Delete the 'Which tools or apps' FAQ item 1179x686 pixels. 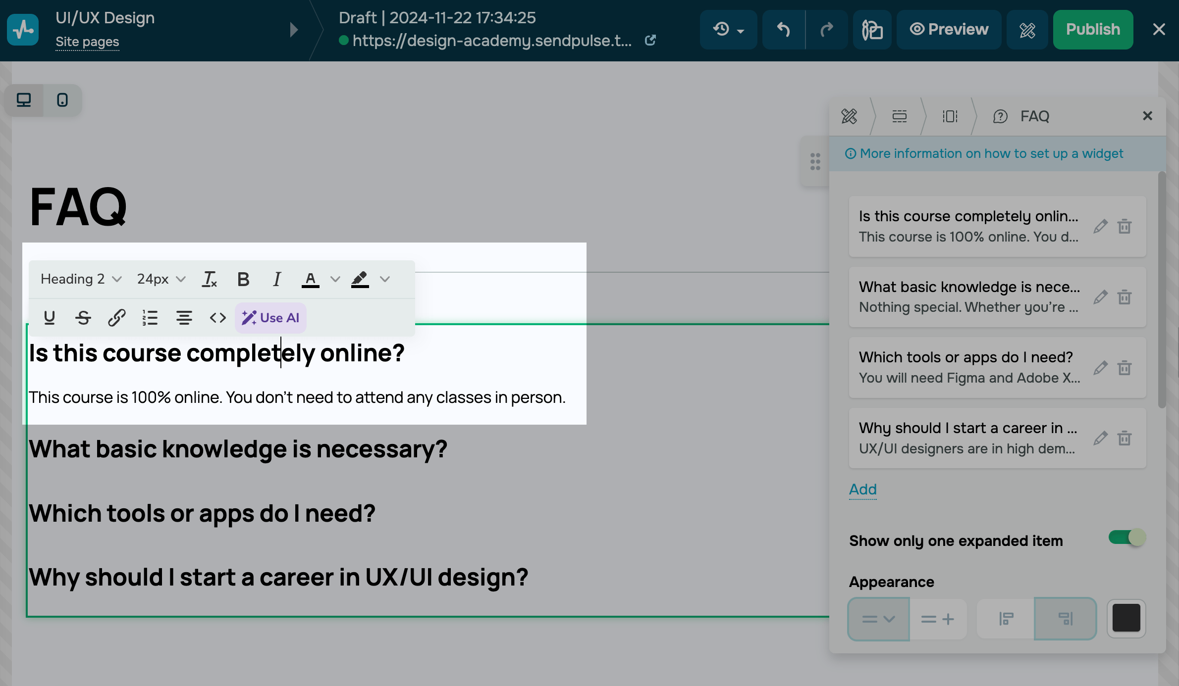coord(1125,368)
